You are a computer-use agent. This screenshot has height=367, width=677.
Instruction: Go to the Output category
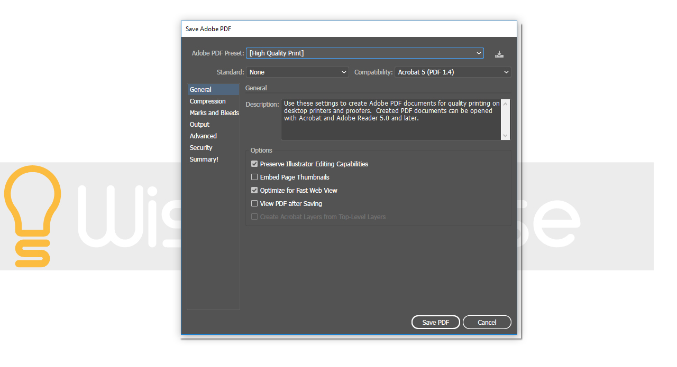coord(213,125)
